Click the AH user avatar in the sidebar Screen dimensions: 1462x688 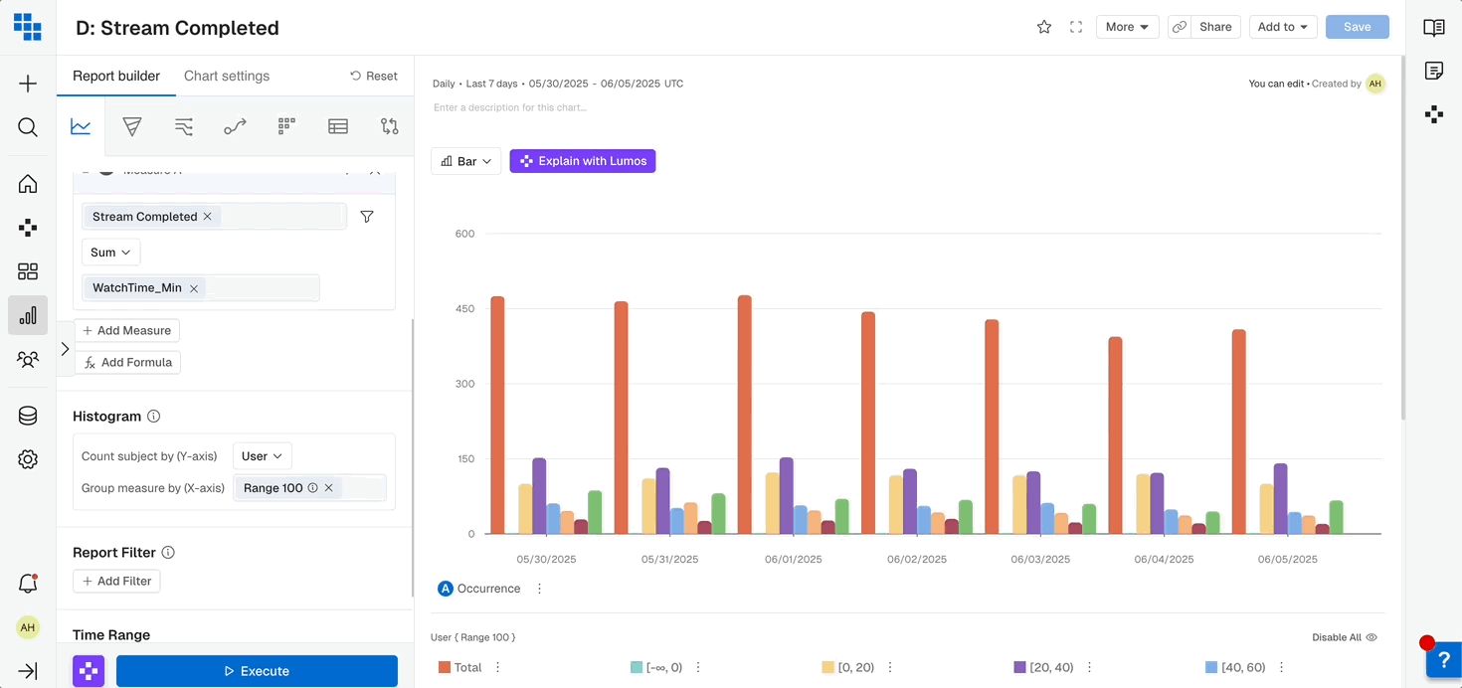[x=28, y=627]
